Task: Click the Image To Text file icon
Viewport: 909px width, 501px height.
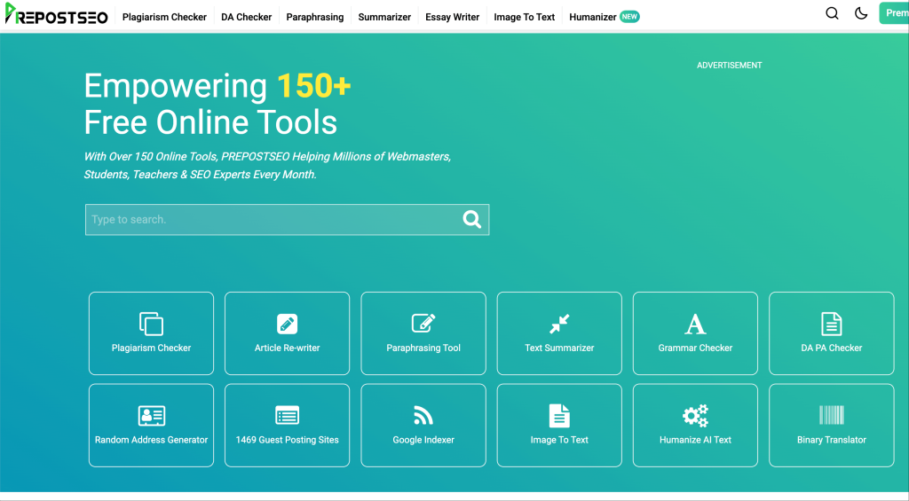Action: pos(559,415)
